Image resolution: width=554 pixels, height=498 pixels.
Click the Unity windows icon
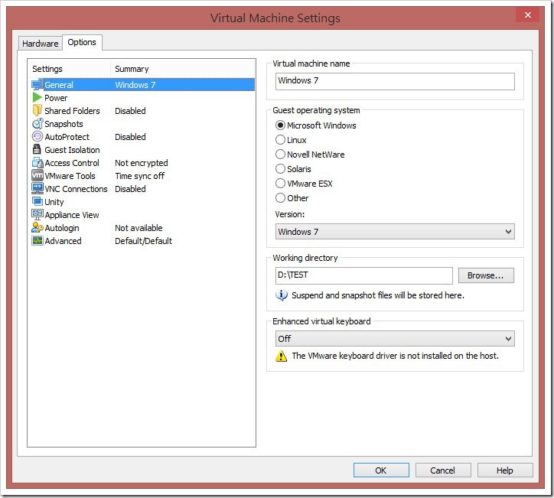[37, 201]
